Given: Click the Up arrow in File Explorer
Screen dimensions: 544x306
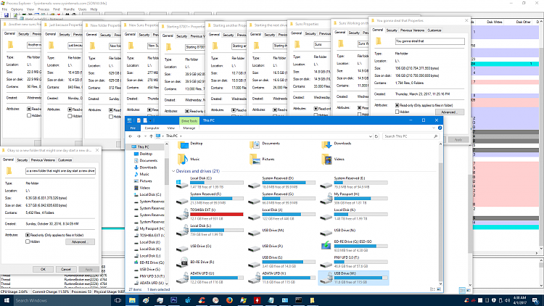Looking at the screenshot, I should pos(151,136).
